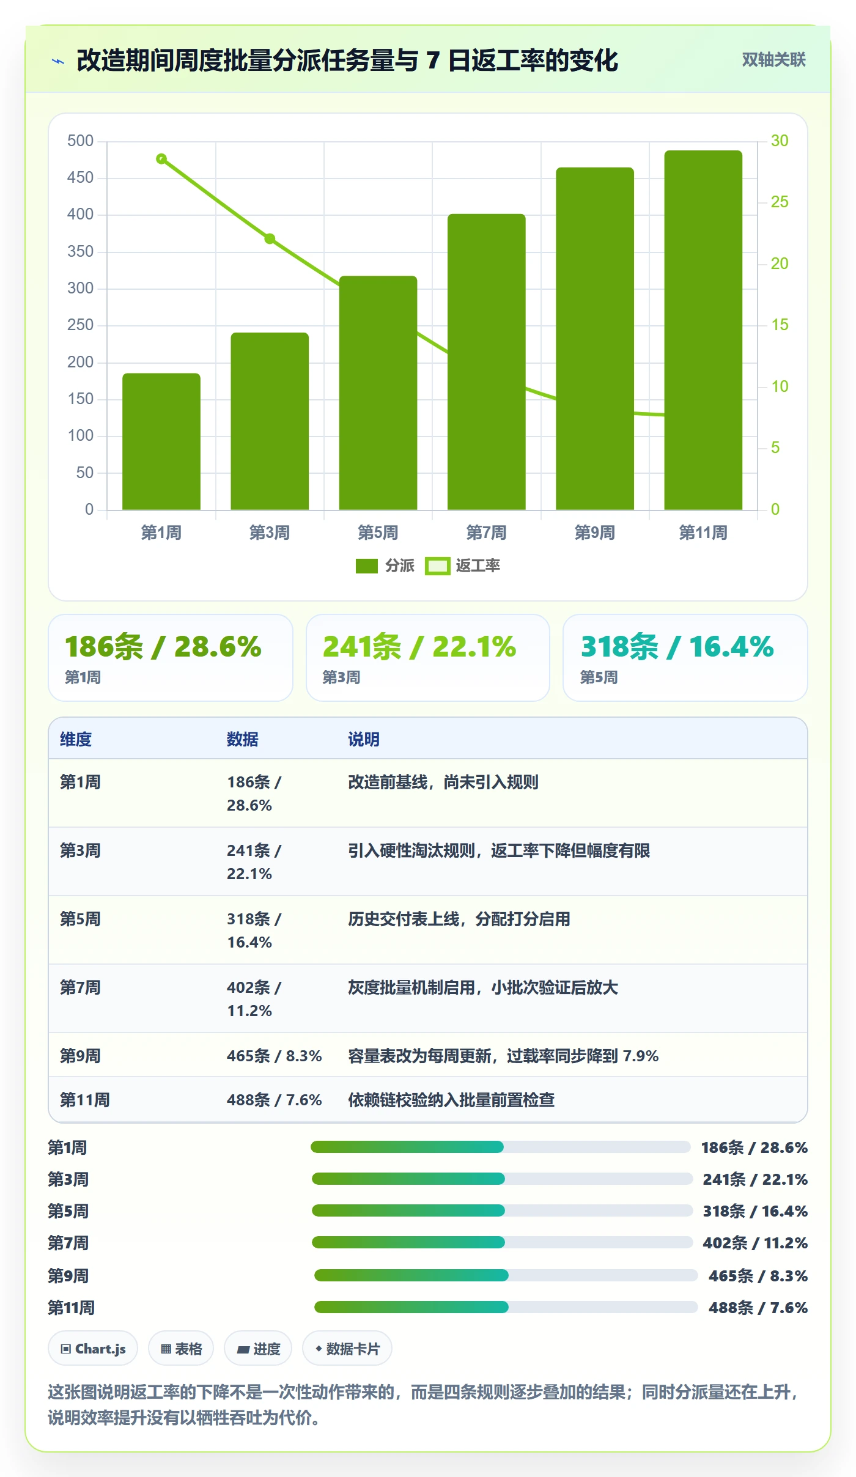Click the 说明 column header

point(364,739)
